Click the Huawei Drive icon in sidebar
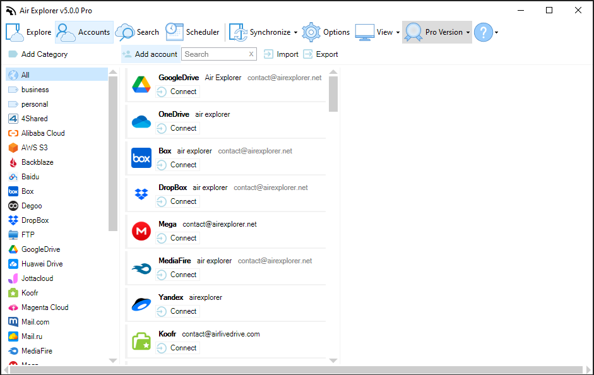The image size is (594, 375). (x=13, y=264)
